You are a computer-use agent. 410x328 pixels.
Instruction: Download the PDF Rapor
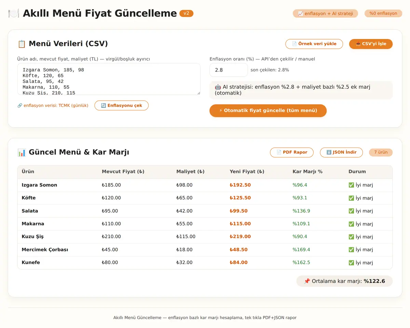(291, 152)
